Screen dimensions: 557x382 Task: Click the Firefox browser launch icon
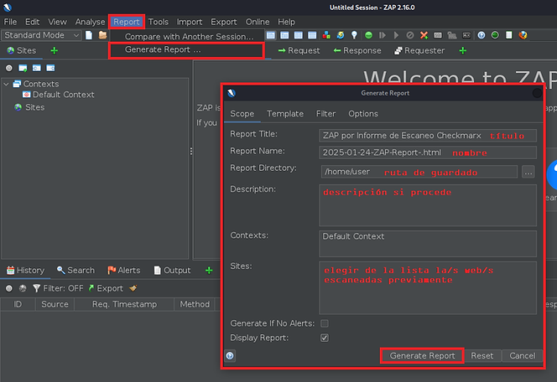pyautogui.click(x=523, y=35)
